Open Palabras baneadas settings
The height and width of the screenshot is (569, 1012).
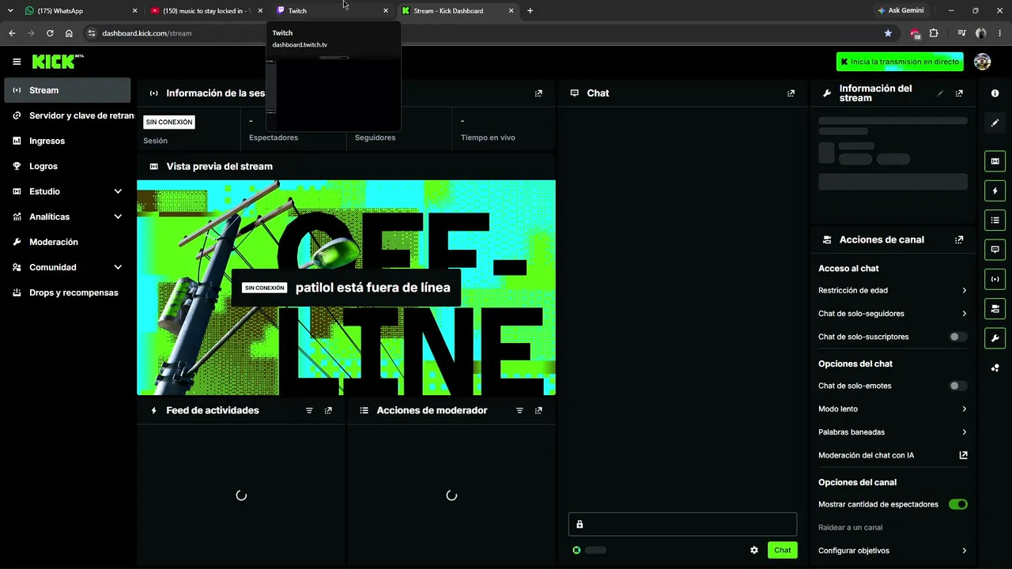pyautogui.click(x=893, y=432)
